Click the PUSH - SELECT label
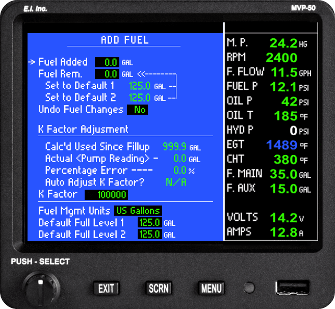The image size is (335, 309). click(x=40, y=262)
